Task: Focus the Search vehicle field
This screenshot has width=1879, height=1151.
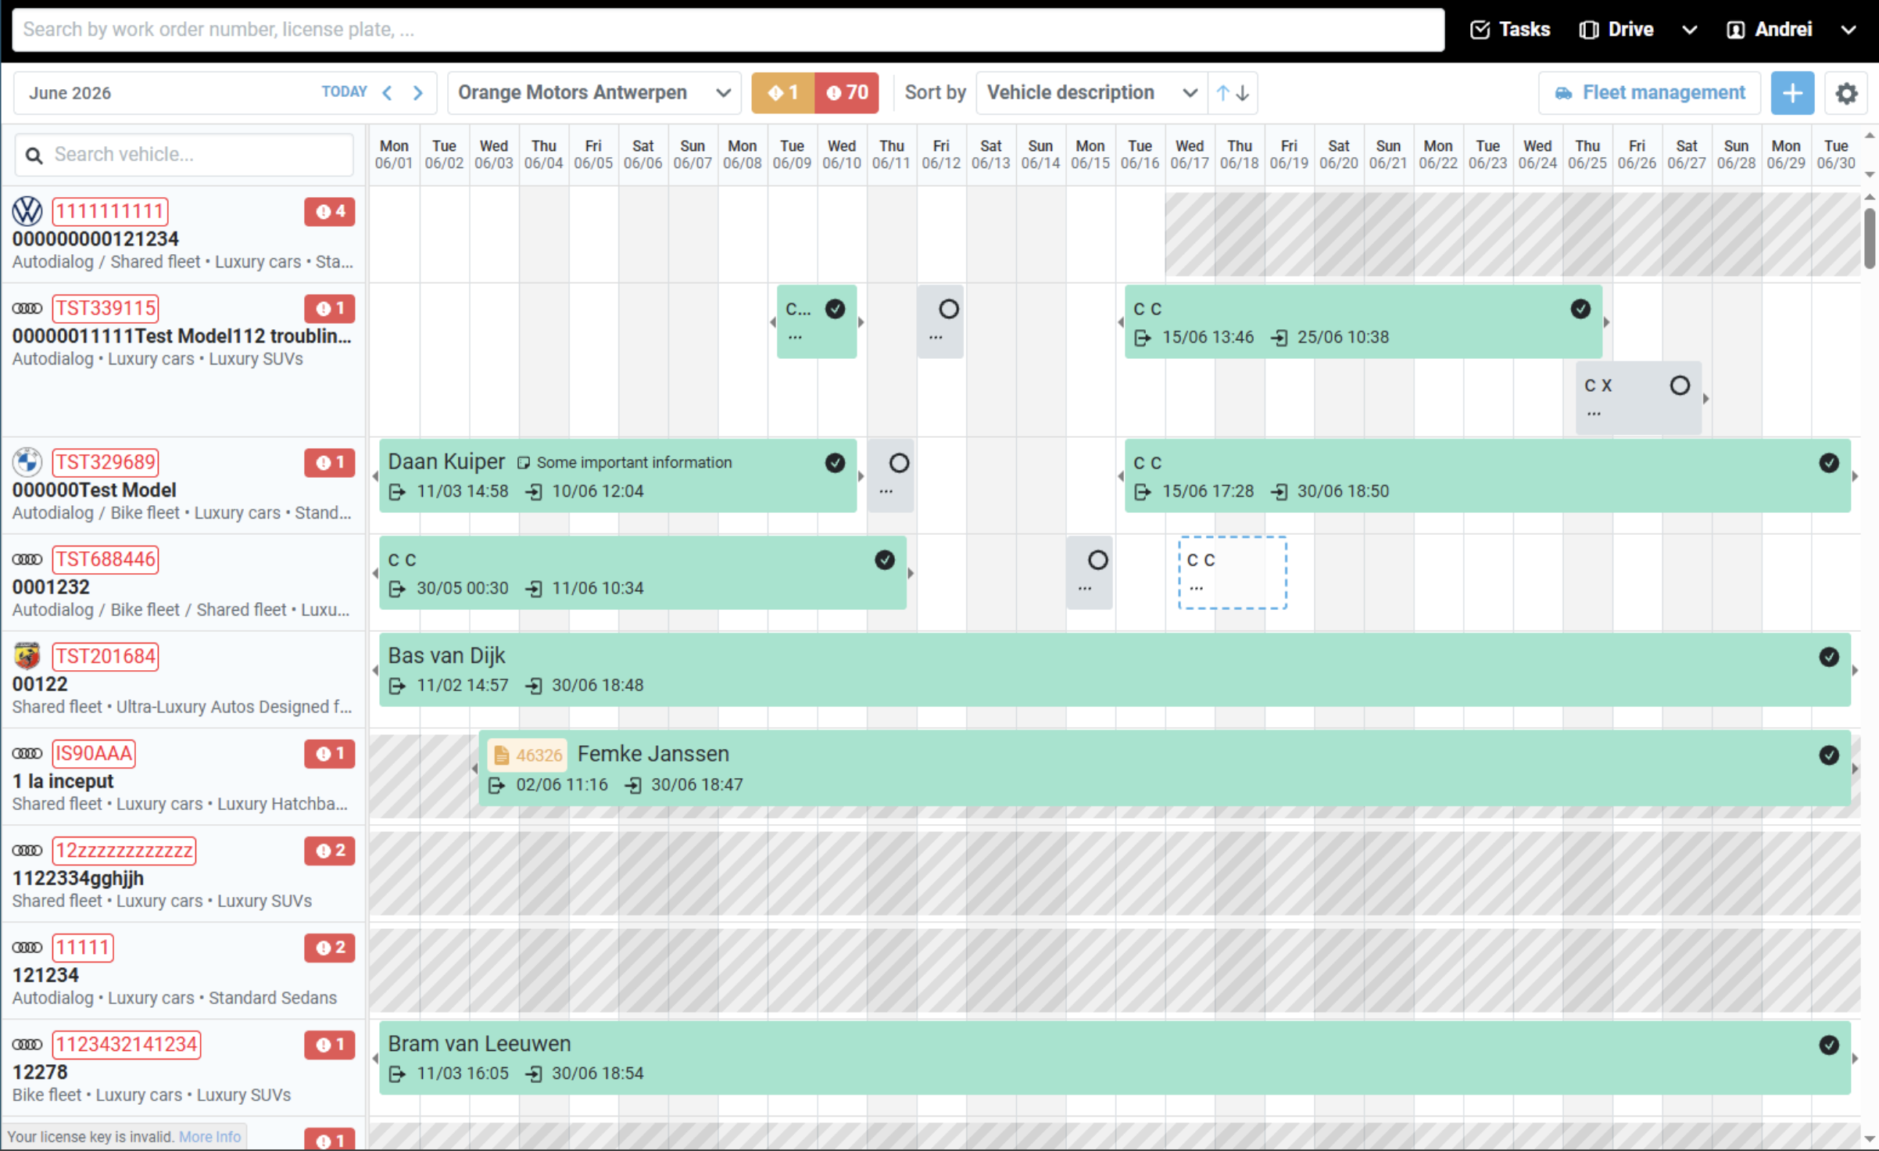Action: click(x=184, y=155)
